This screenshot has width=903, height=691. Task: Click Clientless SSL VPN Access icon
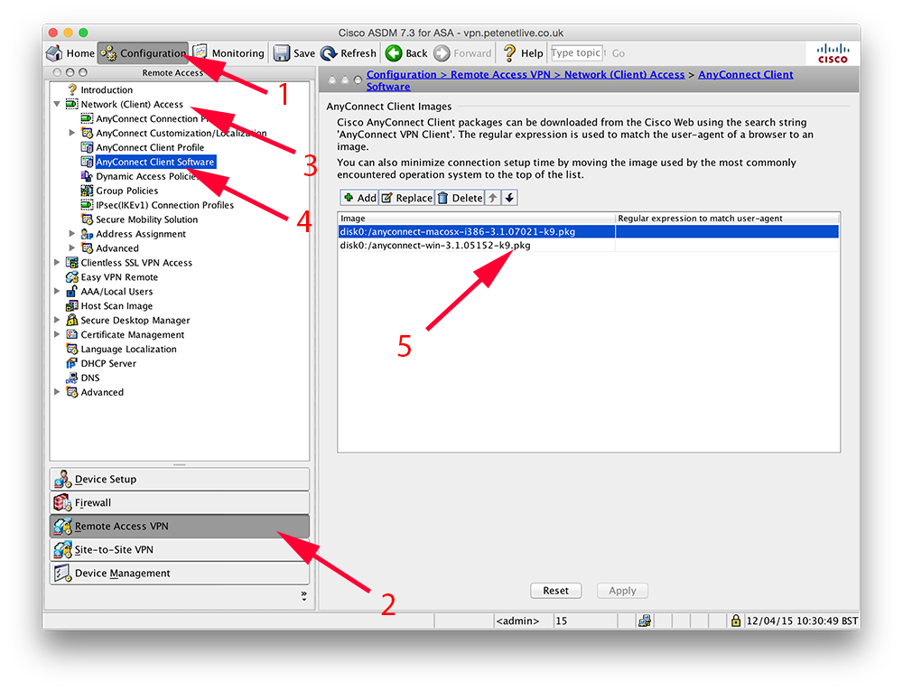tap(72, 263)
